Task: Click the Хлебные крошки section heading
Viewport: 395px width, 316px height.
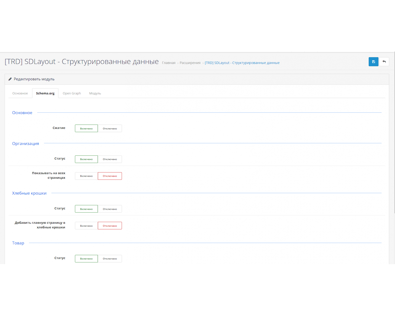Action: click(29, 193)
